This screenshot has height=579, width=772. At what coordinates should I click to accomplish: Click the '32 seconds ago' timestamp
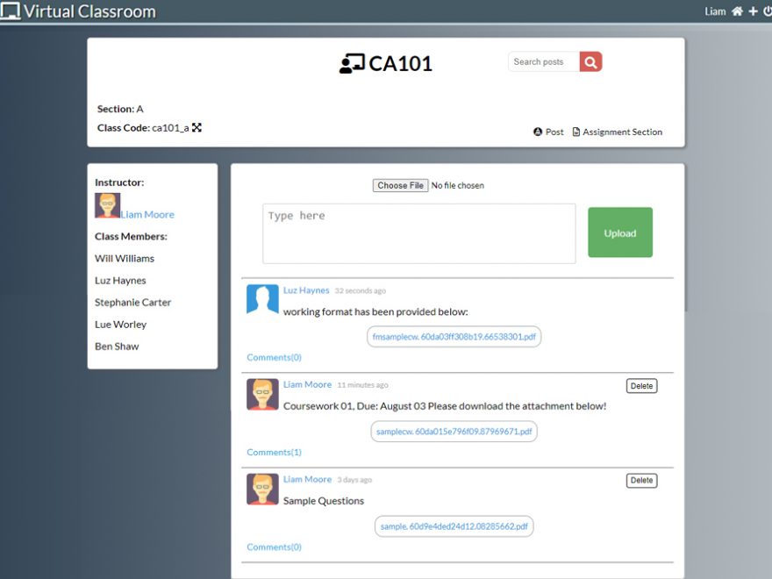point(361,291)
